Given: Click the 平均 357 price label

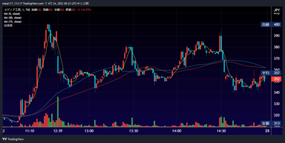Looking at the screenshot, I should [271, 73].
